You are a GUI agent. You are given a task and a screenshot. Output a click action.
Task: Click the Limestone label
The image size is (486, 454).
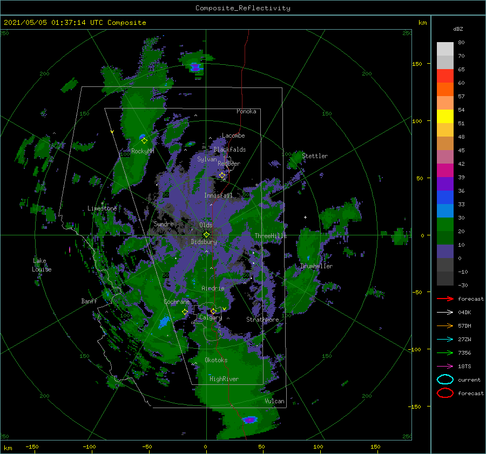[x=102, y=208]
